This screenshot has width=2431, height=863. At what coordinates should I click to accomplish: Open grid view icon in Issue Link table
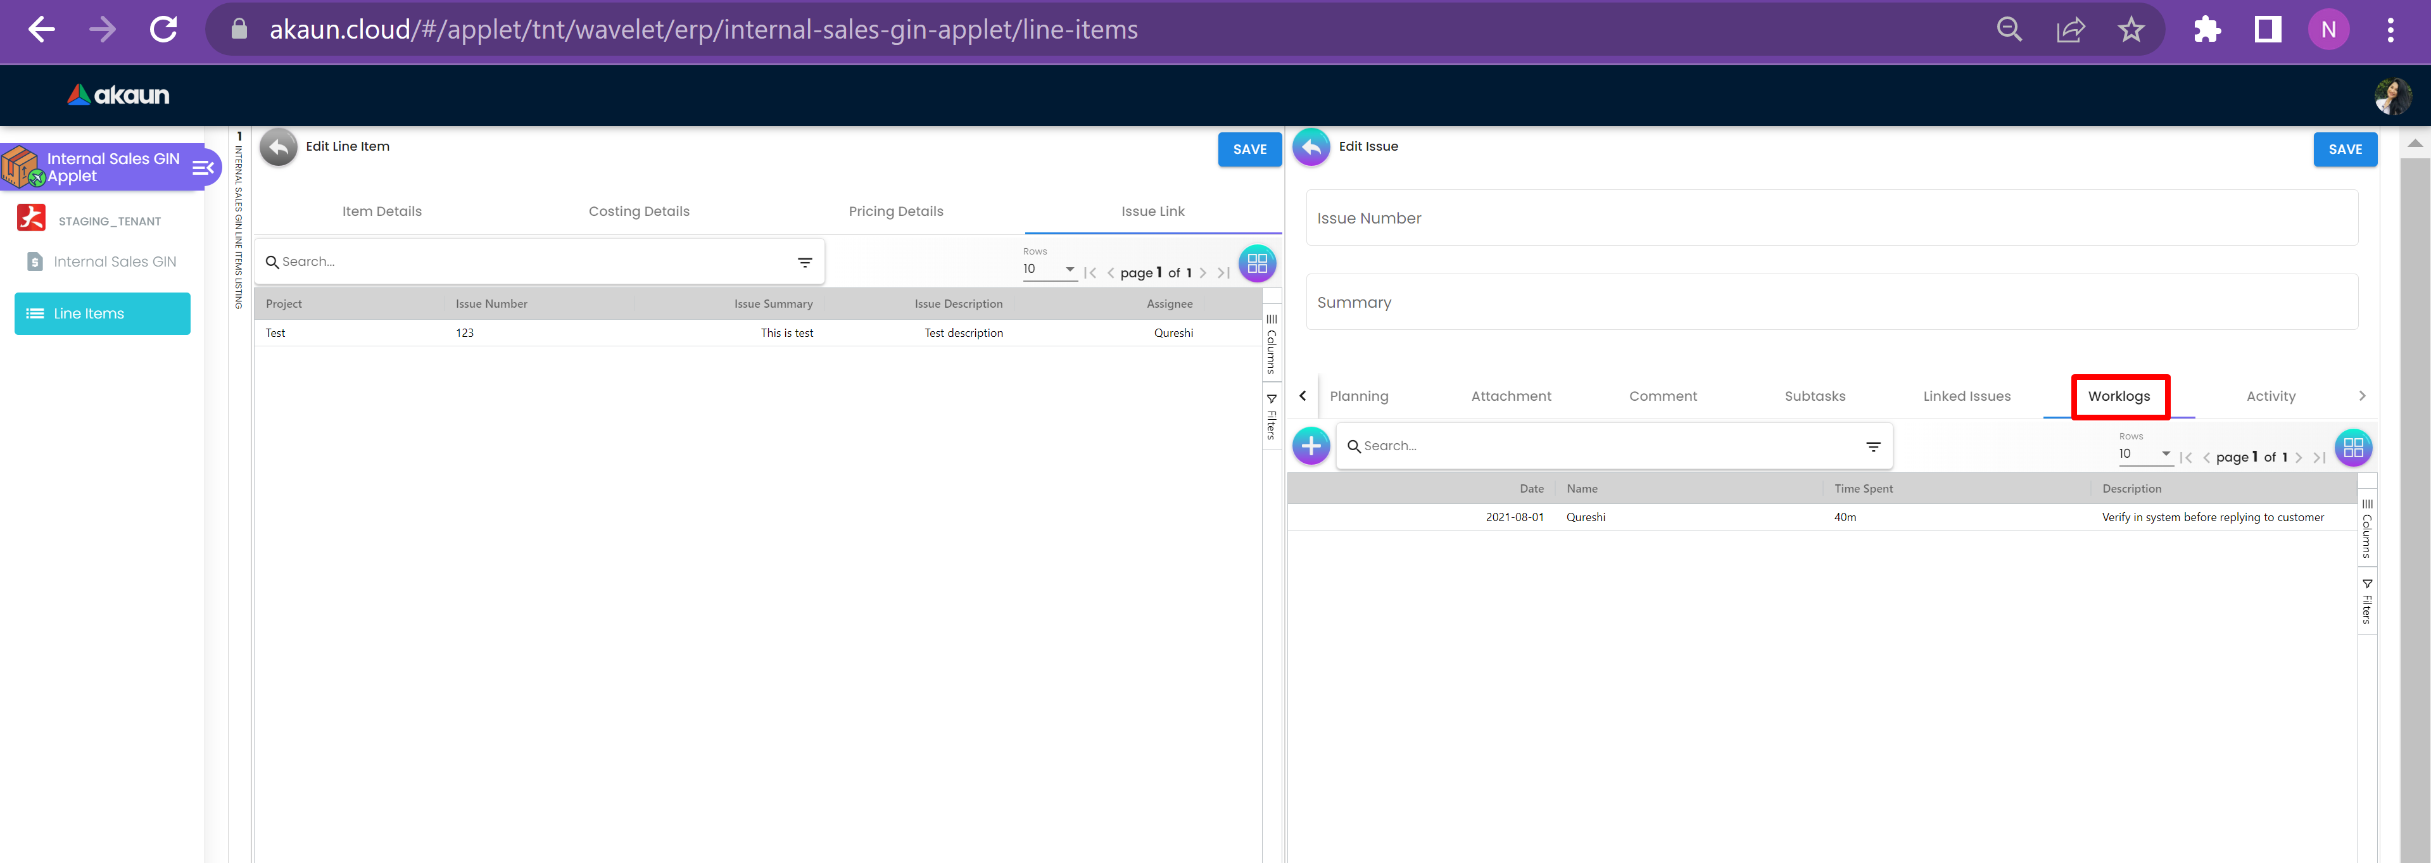[1257, 264]
